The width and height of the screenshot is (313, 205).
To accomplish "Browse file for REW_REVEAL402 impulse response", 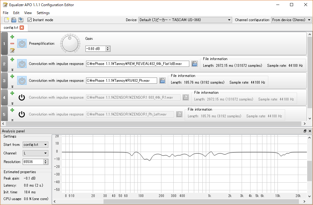I will [194, 64].
